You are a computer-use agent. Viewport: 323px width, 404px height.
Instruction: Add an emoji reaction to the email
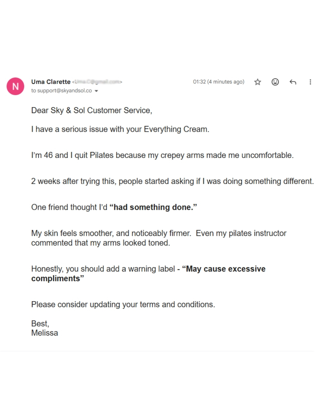click(x=275, y=82)
